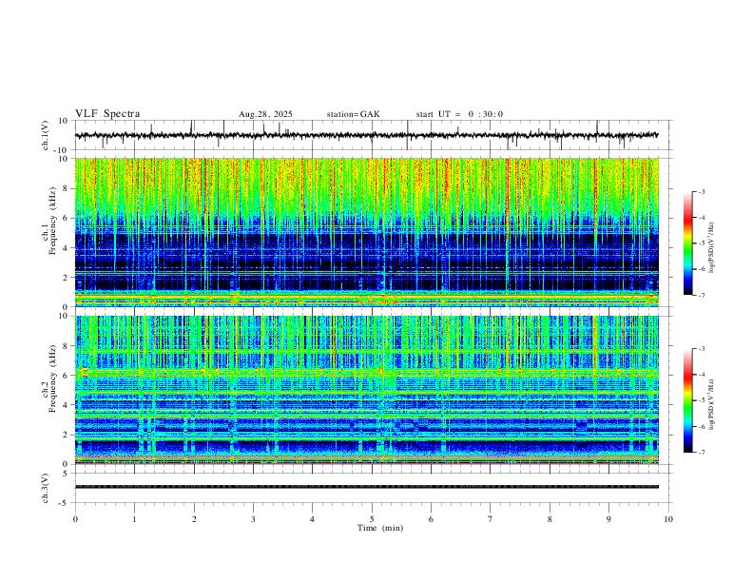Click the "ch.1(V)" waveform axis label
The image size is (753, 582).
pyautogui.click(x=46, y=135)
